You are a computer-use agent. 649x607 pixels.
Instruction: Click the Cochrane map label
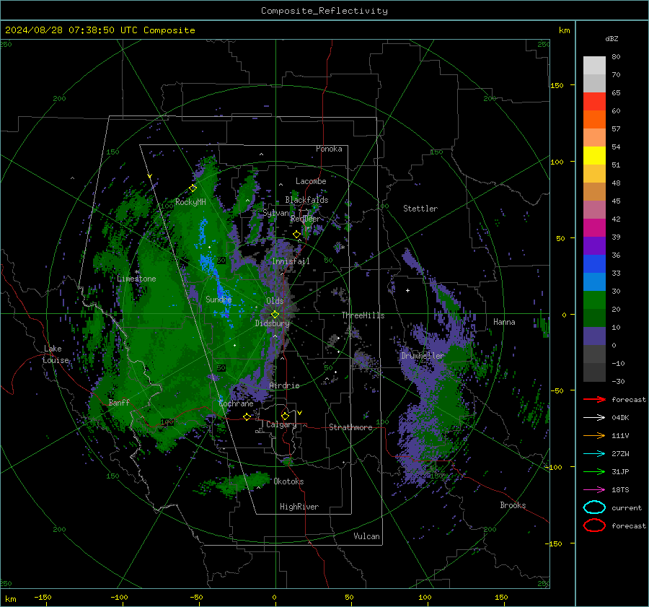click(236, 403)
